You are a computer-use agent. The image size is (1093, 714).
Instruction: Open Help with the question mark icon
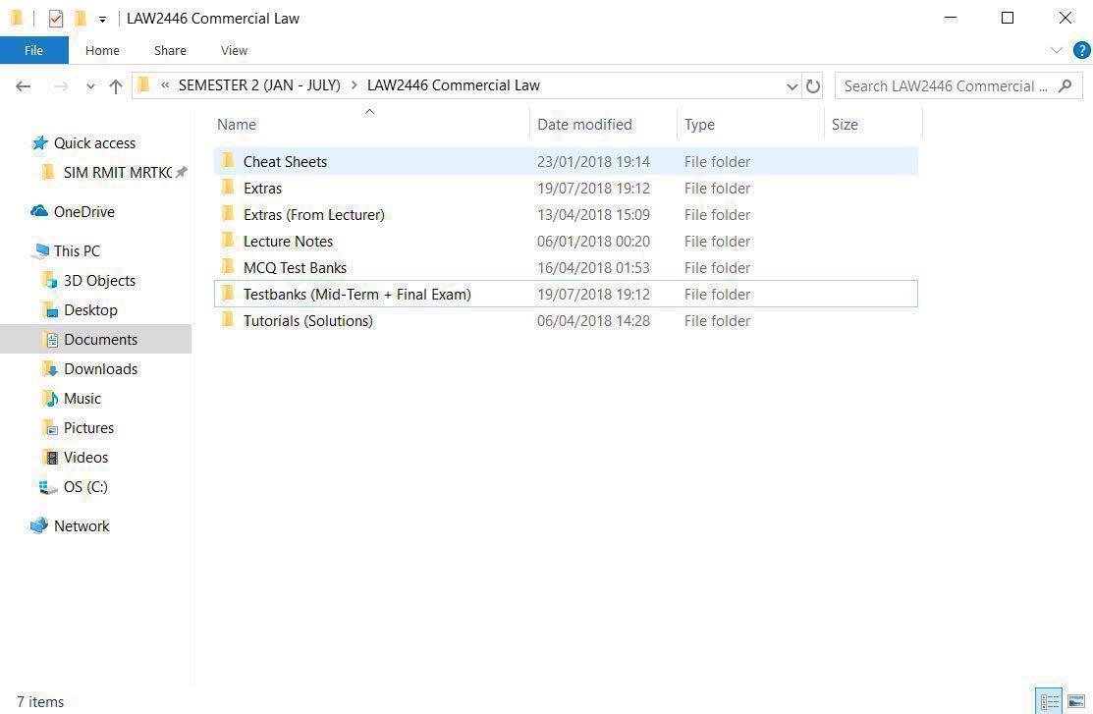point(1081,50)
